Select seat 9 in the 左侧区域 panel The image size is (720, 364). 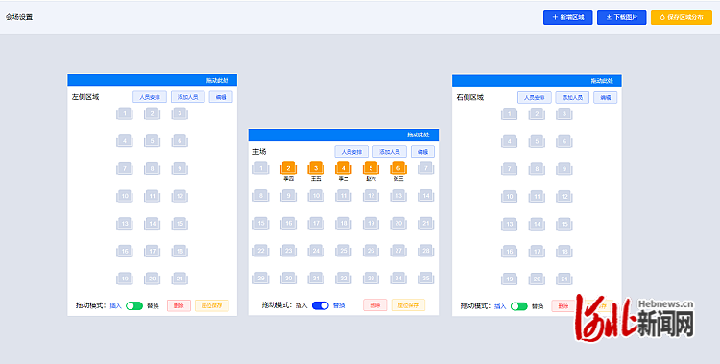180,169
